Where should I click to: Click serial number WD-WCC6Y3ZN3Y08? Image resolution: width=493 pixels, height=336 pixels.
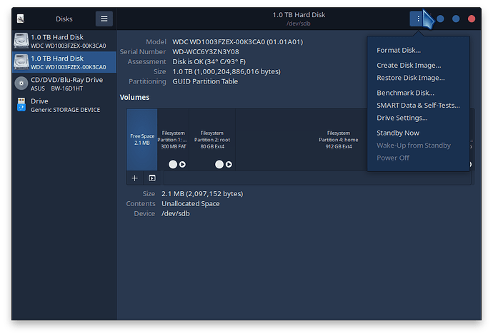[206, 52]
